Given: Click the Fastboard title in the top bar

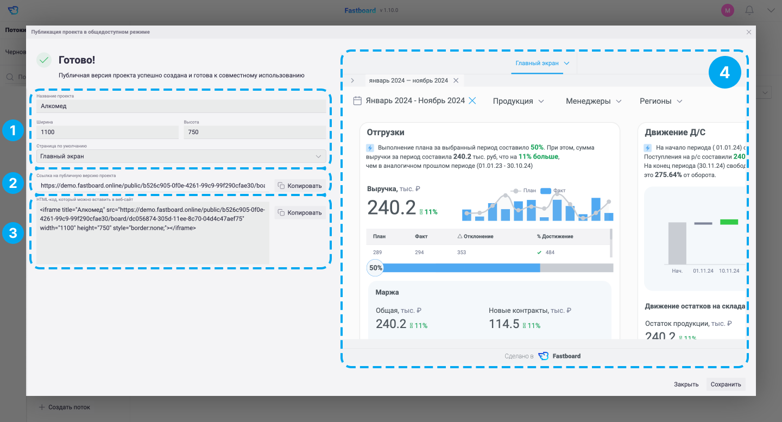Looking at the screenshot, I should tap(360, 10).
